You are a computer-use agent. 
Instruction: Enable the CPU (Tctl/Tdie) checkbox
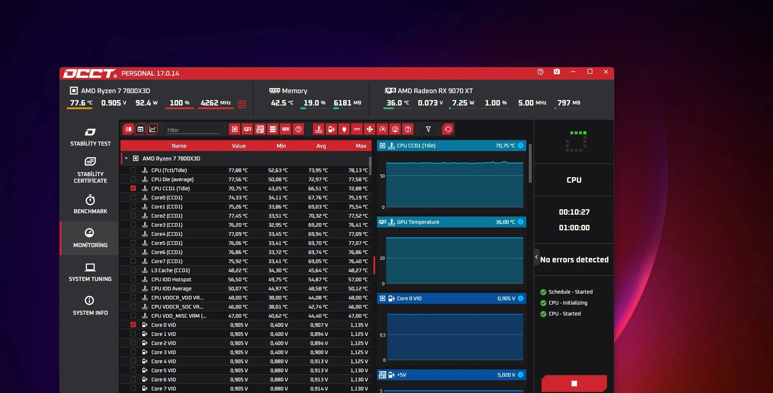(133, 170)
